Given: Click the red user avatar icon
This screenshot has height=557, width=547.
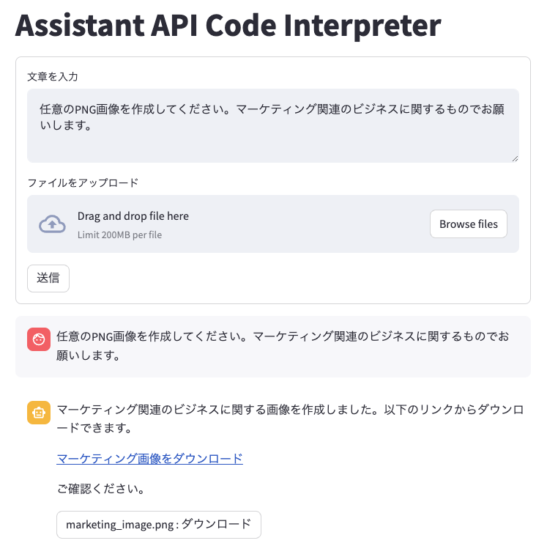Looking at the screenshot, I should 39,339.
